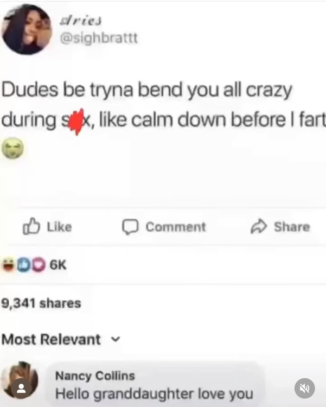
Task: Click the user badge on commenter's avatar
Action: click(21, 389)
